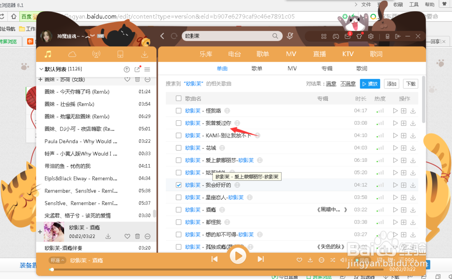Open the message inbox envelope icon
This screenshot has height=279, width=452.
347,36
